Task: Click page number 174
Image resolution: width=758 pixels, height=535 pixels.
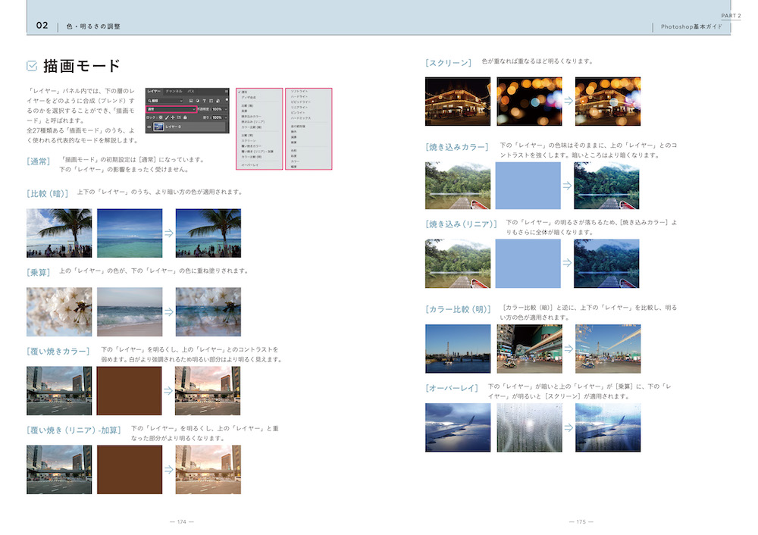Action: (182, 521)
